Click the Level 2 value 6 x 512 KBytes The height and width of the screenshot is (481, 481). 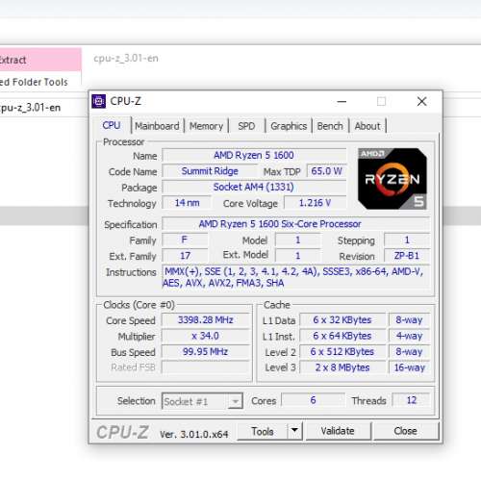pos(342,351)
